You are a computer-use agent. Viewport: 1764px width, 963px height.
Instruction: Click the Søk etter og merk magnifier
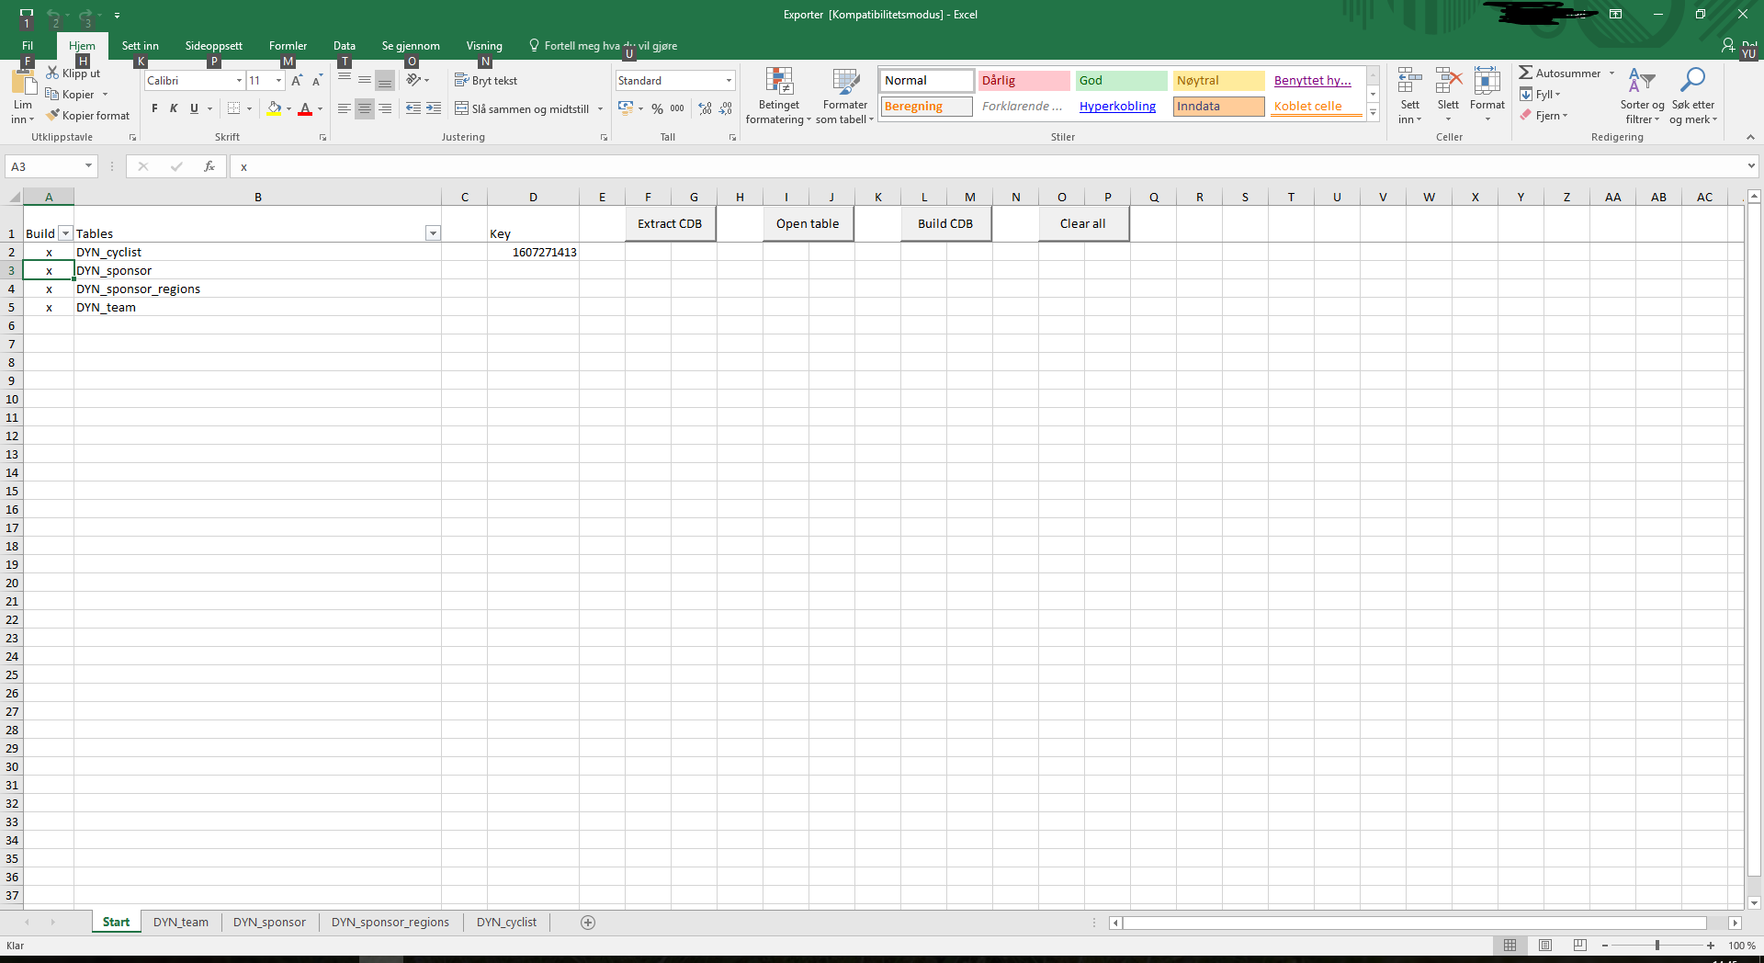(1692, 81)
